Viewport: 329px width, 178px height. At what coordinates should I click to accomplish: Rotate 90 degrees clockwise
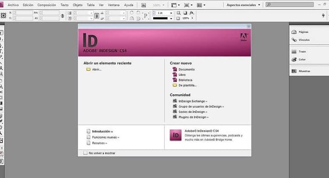click(x=132, y=13)
